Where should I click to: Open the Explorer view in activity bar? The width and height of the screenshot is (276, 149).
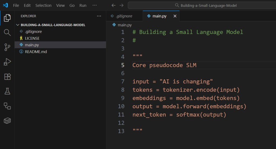(x=7, y=18)
